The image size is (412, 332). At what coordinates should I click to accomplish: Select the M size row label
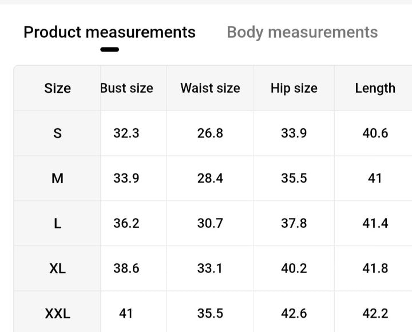point(57,178)
